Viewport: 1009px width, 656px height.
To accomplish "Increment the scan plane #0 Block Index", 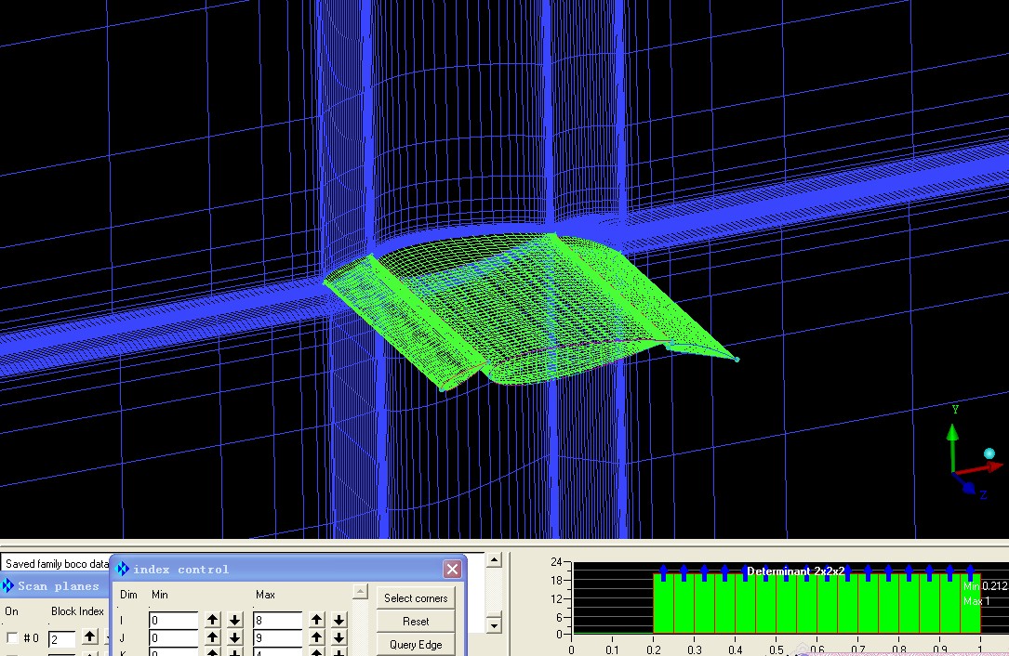I will tap(89, 637).
